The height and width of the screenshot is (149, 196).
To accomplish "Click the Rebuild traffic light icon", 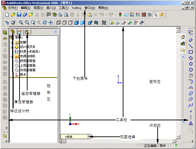I will [120, 15].
